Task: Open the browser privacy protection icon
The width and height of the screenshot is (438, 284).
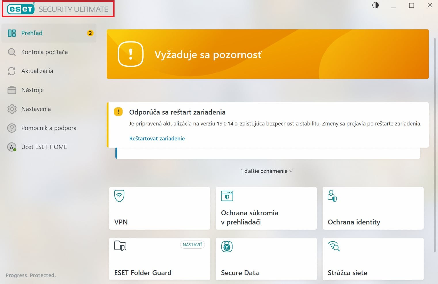Action: [x=227, y=196]
